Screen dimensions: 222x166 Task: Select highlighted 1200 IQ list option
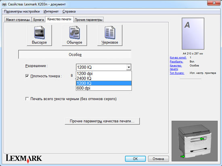[104, 83]
